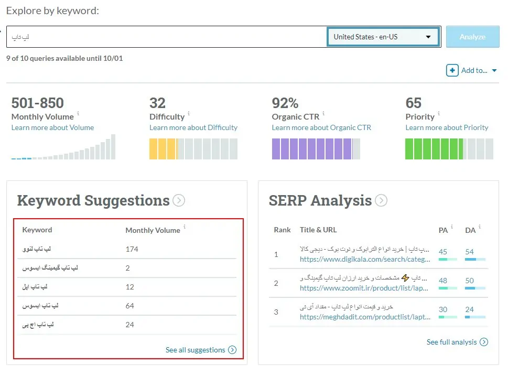
Task: Click the info icon next to Organic CTR
Action: pyautogui.click(x=323, y=113)
